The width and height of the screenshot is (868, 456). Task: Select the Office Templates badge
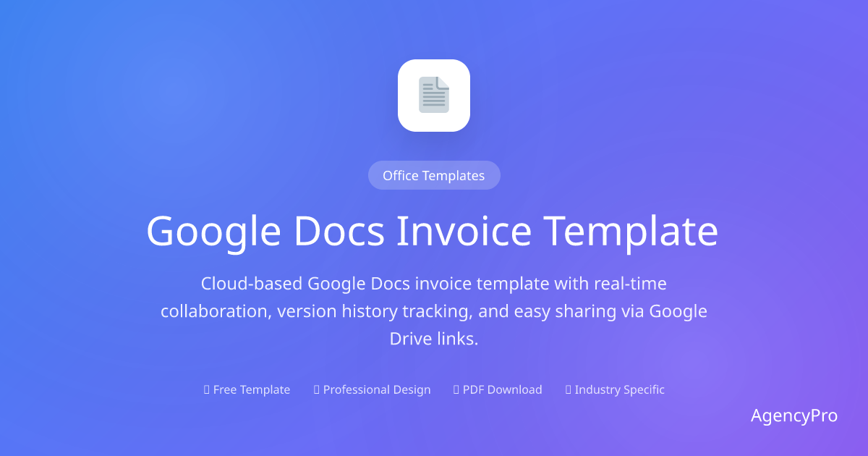click(x=434, y=175)
